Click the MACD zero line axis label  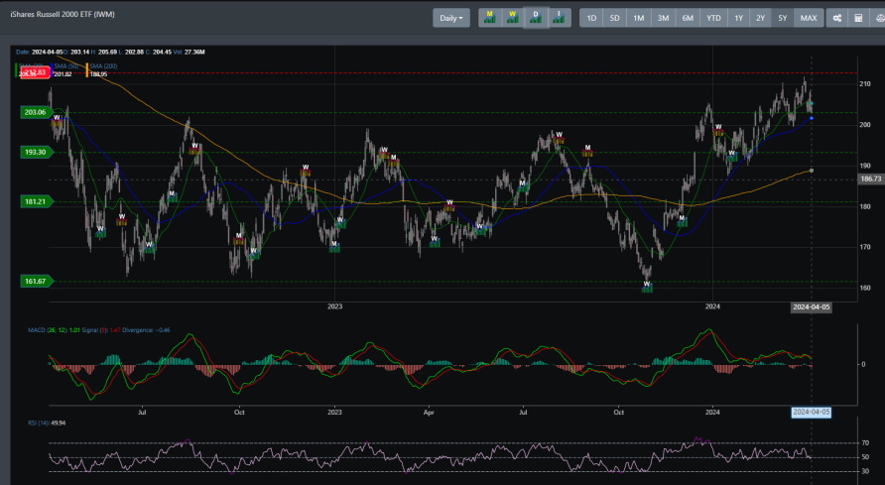point(863,364)
